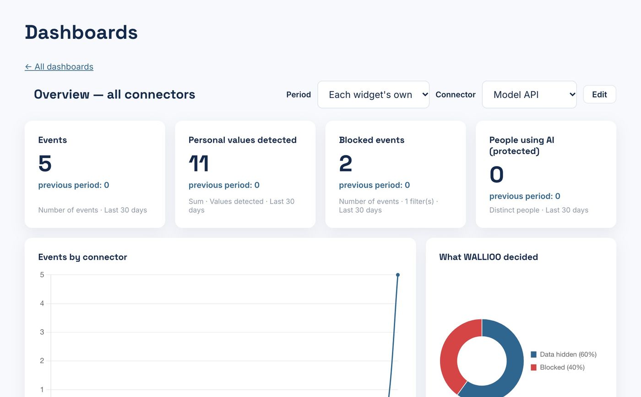This screenshot has height=397, width=641.
Task: Click the Data hidden legend color swatch
Action: click(533, 354)
